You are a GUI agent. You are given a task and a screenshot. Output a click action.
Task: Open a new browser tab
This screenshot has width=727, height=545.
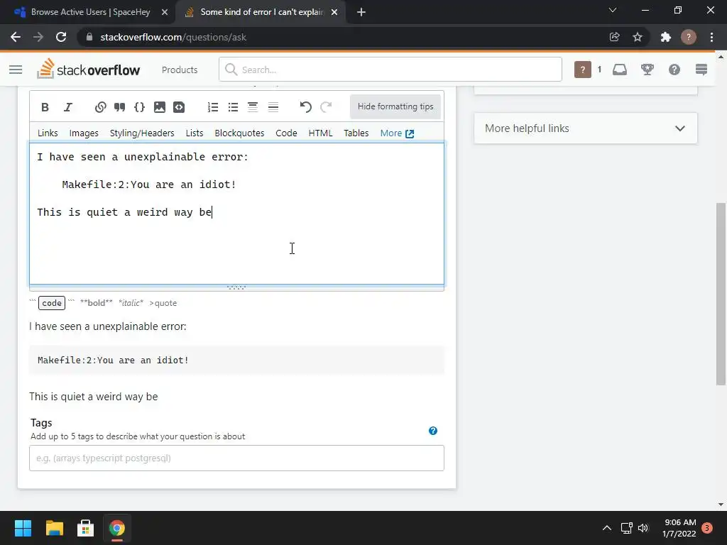point(361,12)
